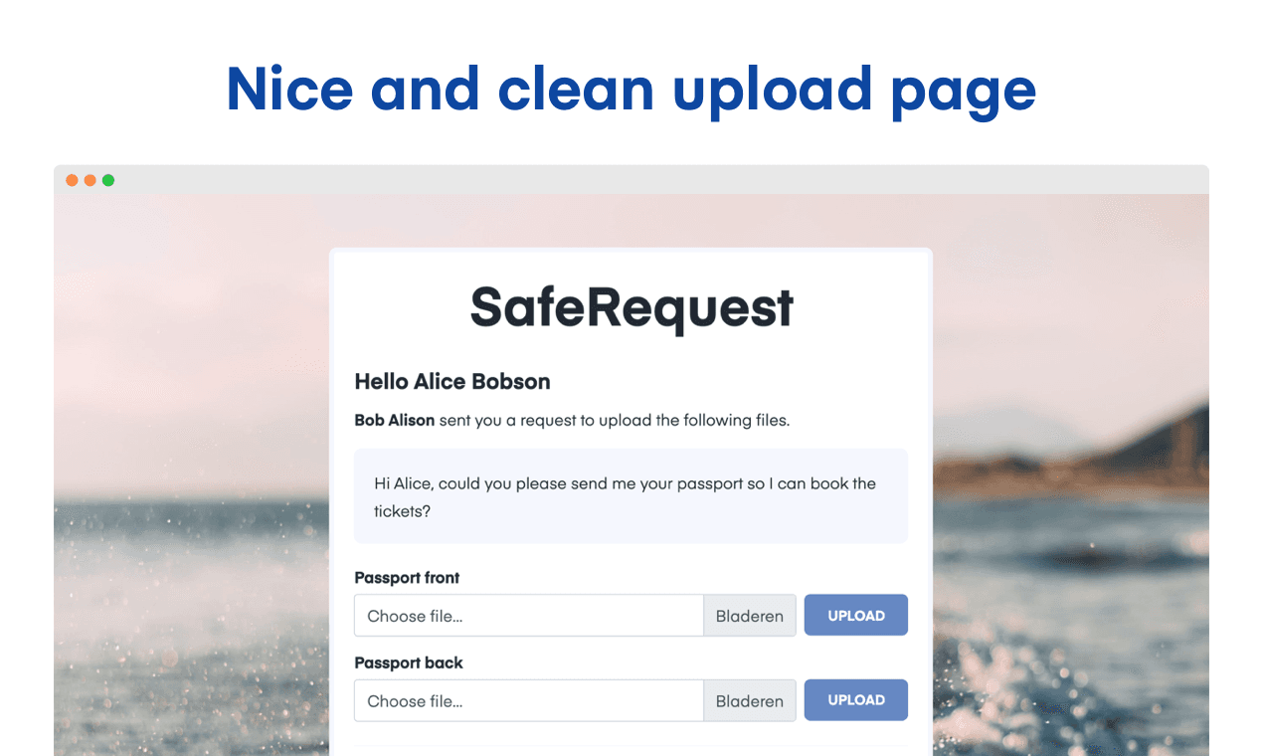Click the Passport back label
1263x756 pixels.
(409, 662)
